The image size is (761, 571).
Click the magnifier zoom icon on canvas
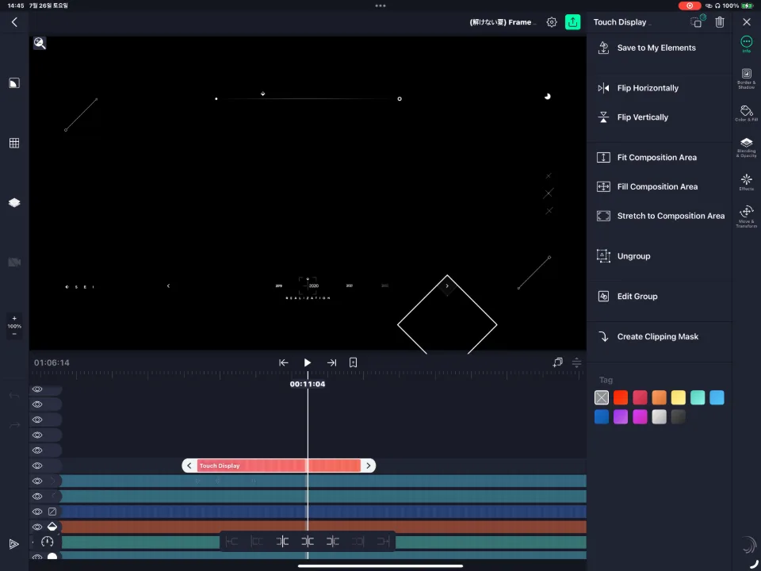pos(40,43)
